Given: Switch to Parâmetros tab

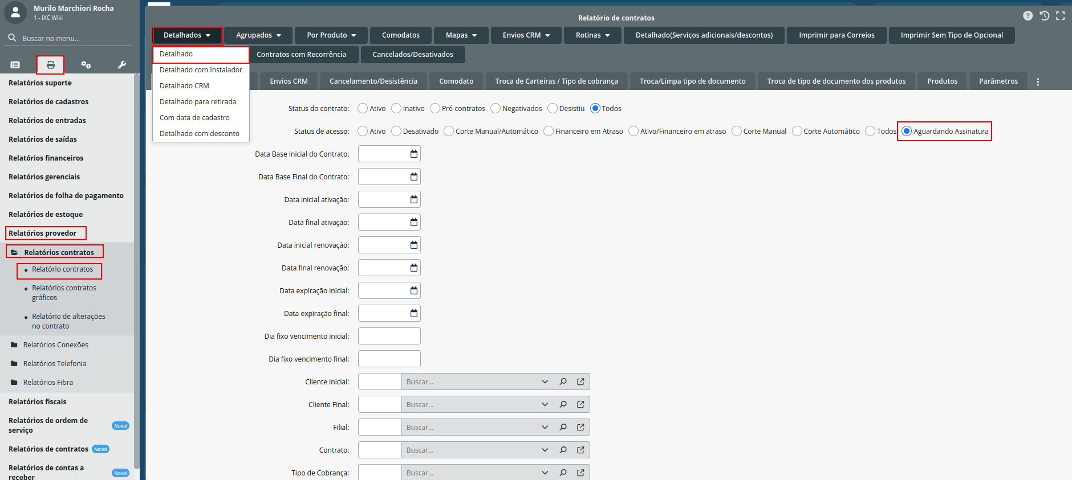Looking at the screenshot, I should click(x=998, y=81).
